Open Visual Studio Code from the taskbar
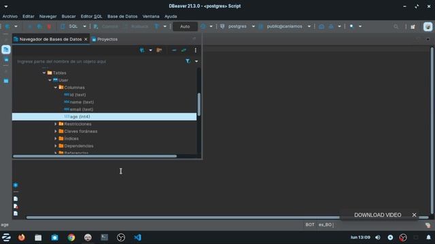435x244 pixels. (x=137, y=237)
